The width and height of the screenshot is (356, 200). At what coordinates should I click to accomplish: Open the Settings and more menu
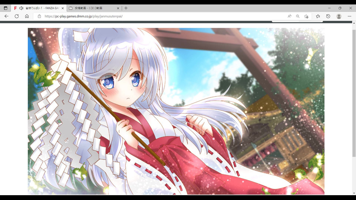click(349, 16)
